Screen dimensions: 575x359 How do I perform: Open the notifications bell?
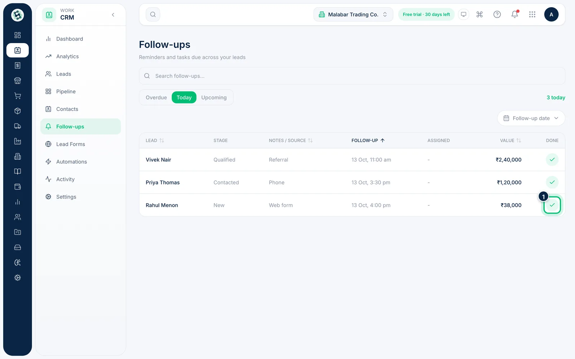pos(515,14)
